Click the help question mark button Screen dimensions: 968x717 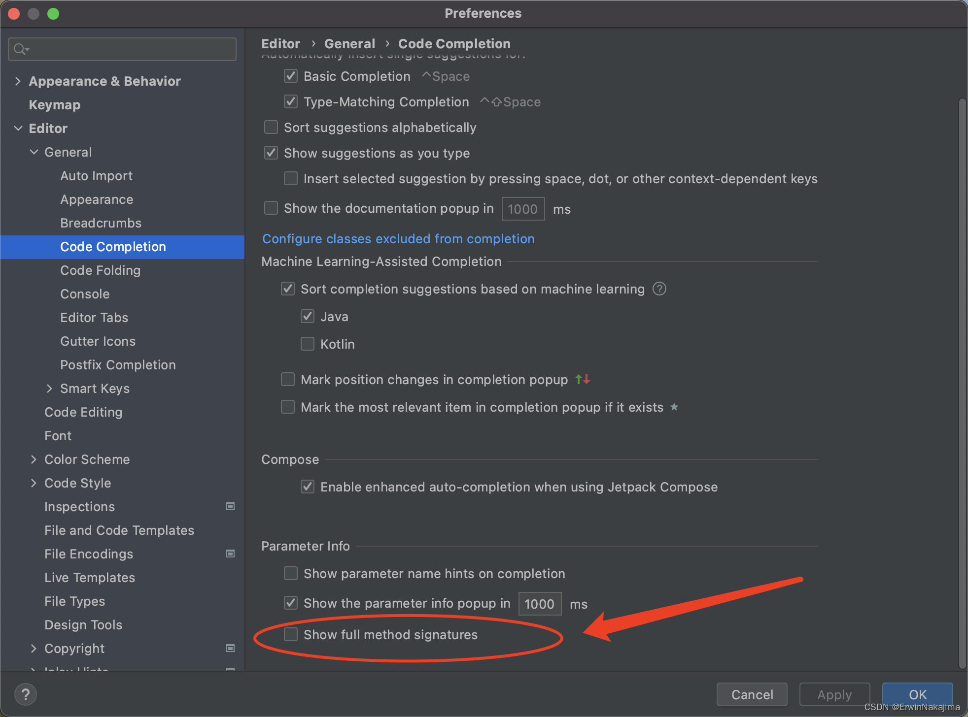[26, 694]
